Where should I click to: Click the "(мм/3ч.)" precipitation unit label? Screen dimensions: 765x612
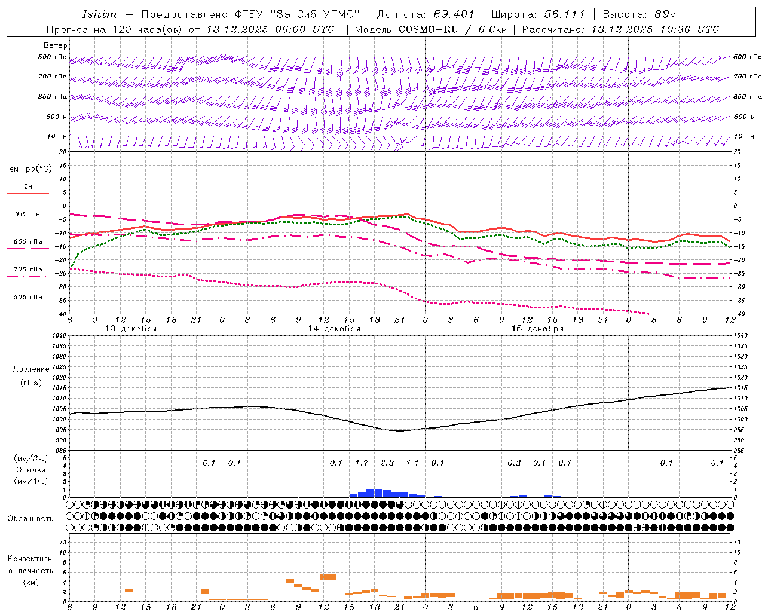30,459
